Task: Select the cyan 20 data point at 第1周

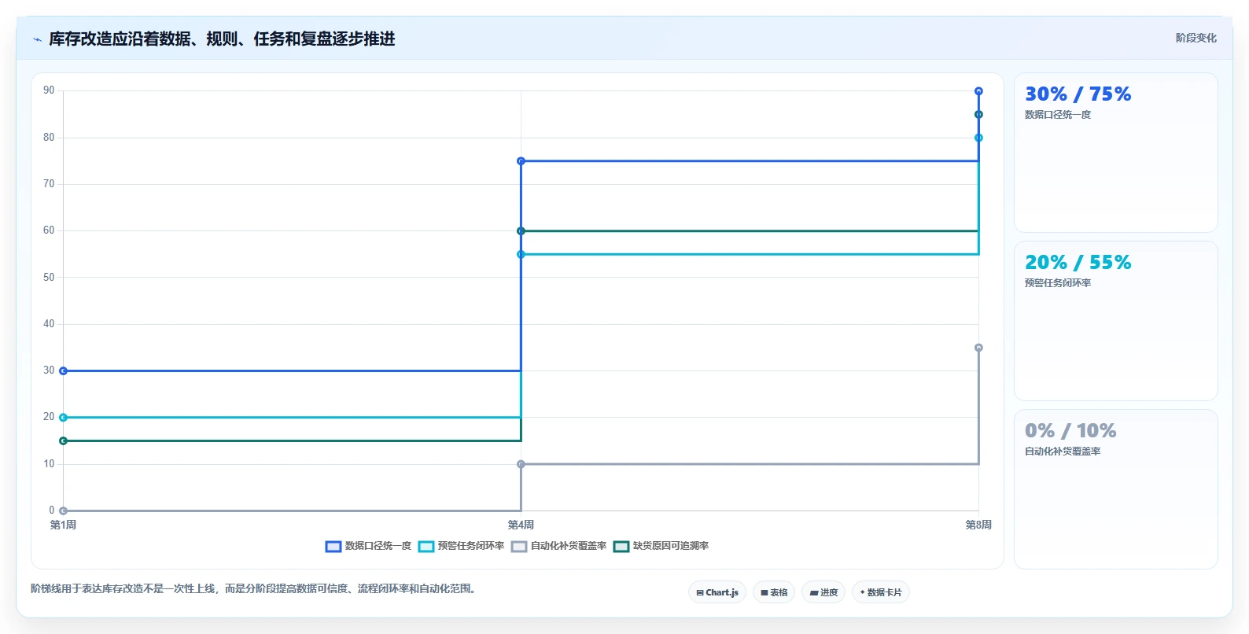Action: [64, 418]
